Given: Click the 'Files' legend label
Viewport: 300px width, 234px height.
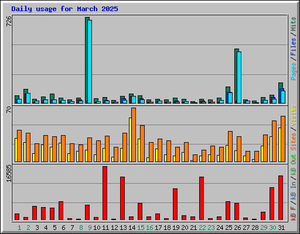Looking at the screenshot, I should [294, 47].
